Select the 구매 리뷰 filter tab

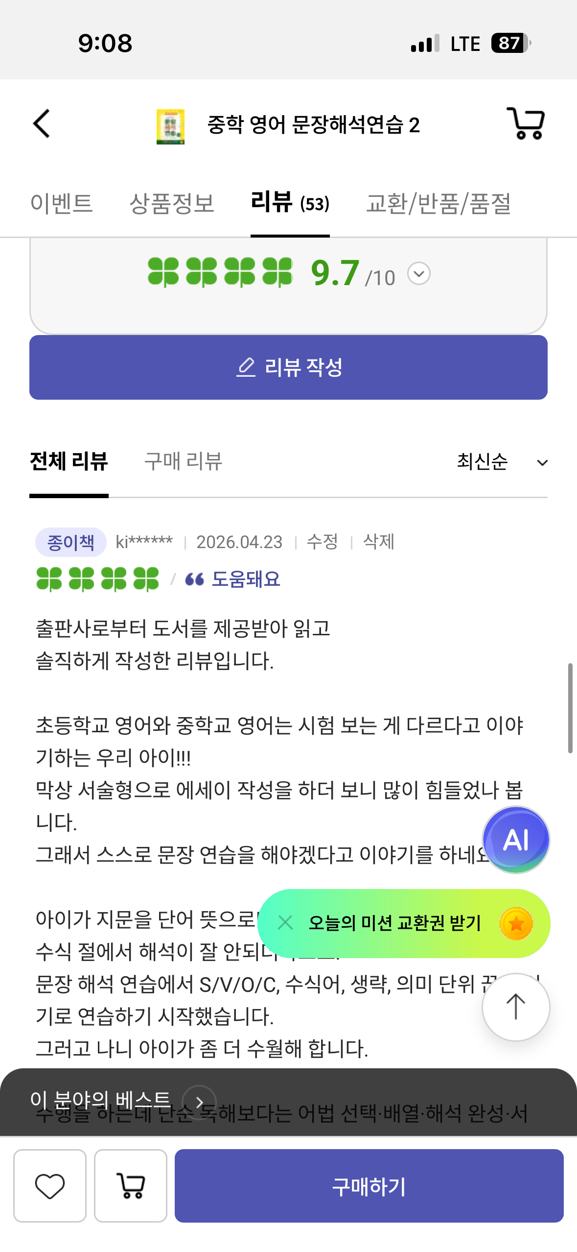click(x=184, y=461)
